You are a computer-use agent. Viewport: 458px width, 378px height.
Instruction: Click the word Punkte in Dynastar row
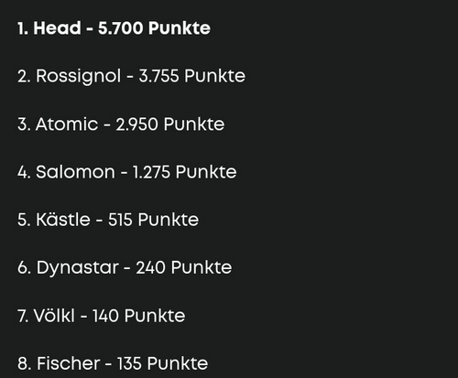coord(202,268)
